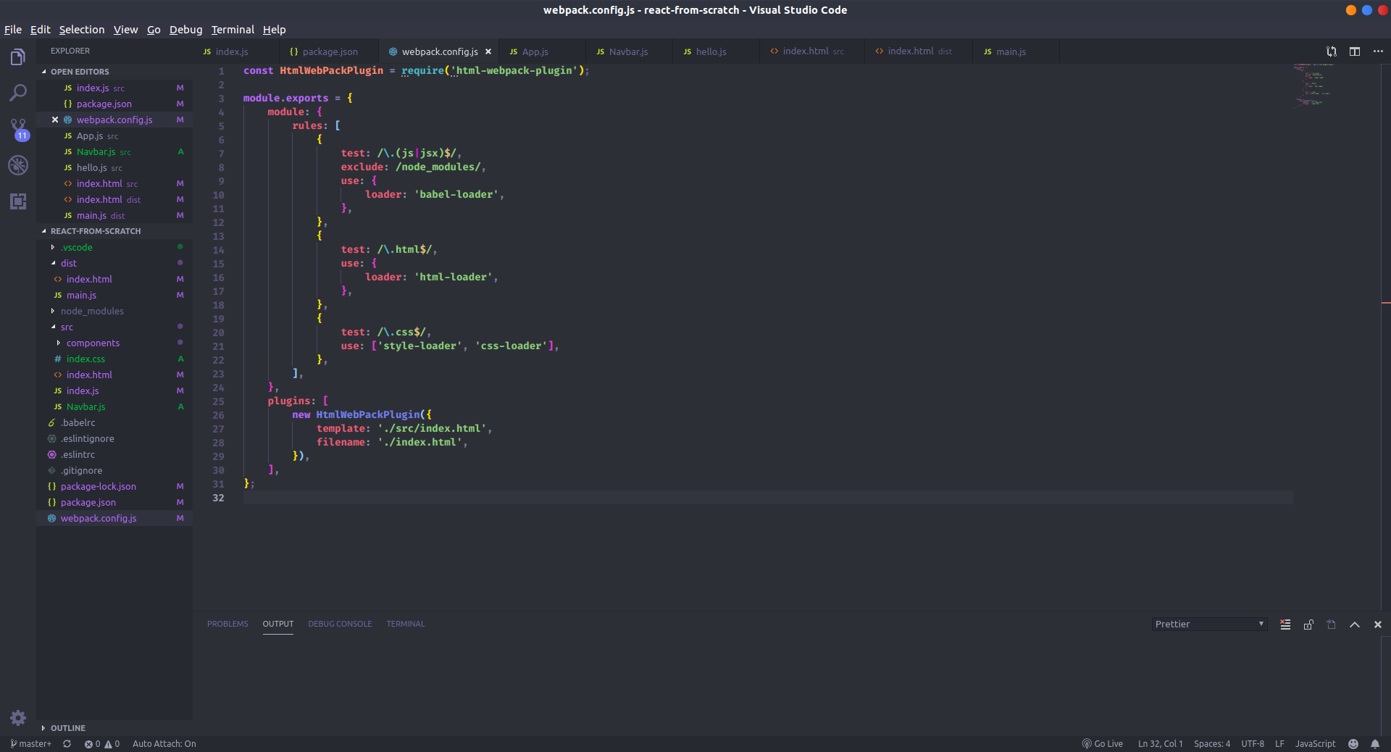Toggle output scroll lock
The image size is (1391, 752).
pyautogui.click(x=1308, y=624)
